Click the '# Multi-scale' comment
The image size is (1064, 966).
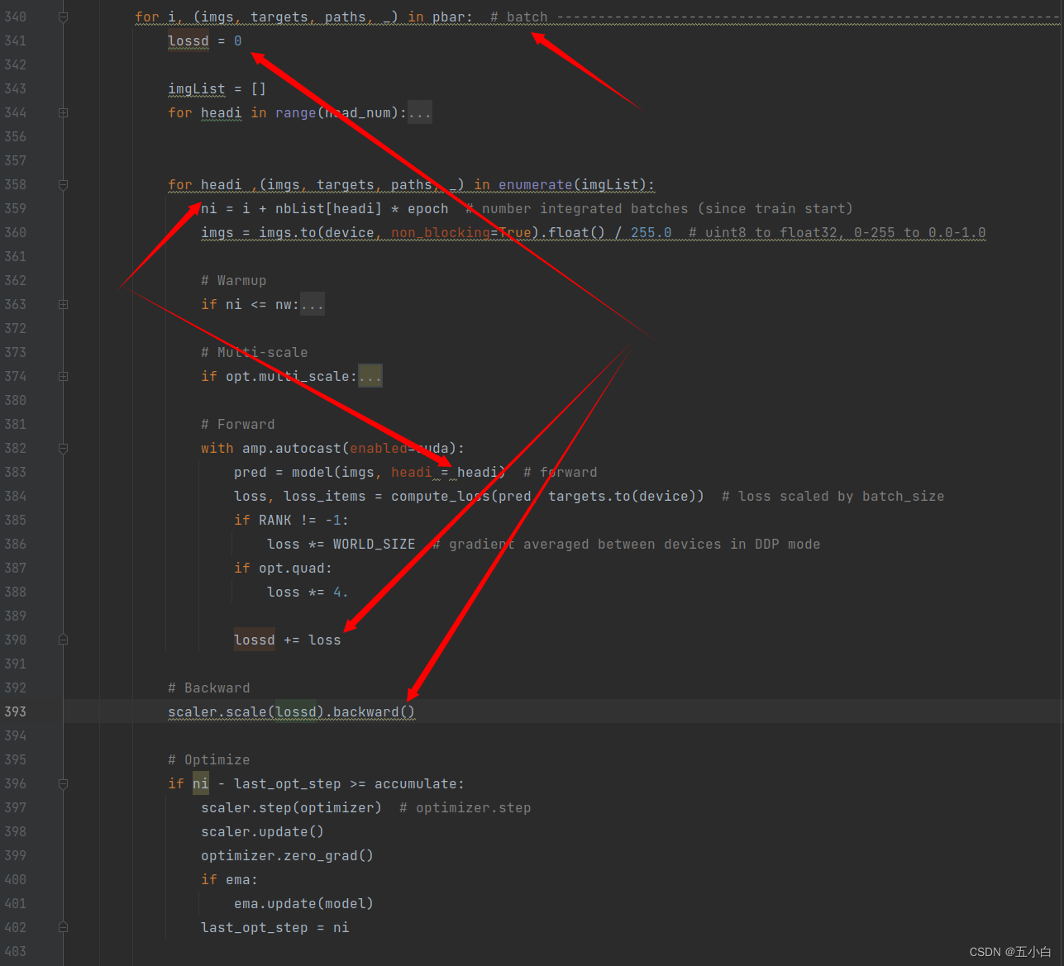click(255, 352)
